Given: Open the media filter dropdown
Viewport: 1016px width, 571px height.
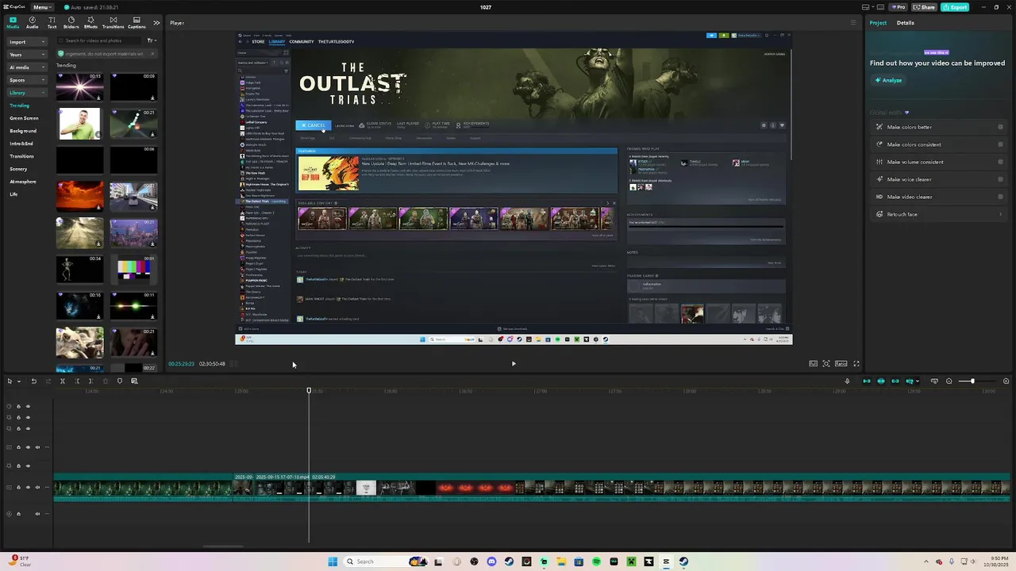Looking at the screenshot, I should click(x=151, y=40).
